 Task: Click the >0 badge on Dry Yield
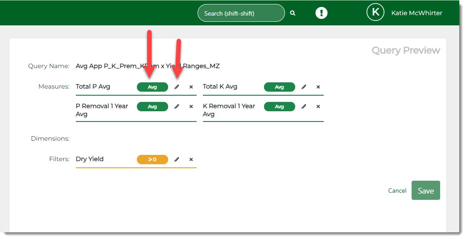click(x=152, y=159)
